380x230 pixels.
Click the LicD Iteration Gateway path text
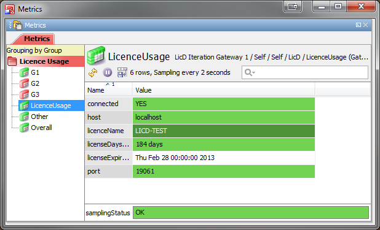pyautogui.click(x=271, y=57)
